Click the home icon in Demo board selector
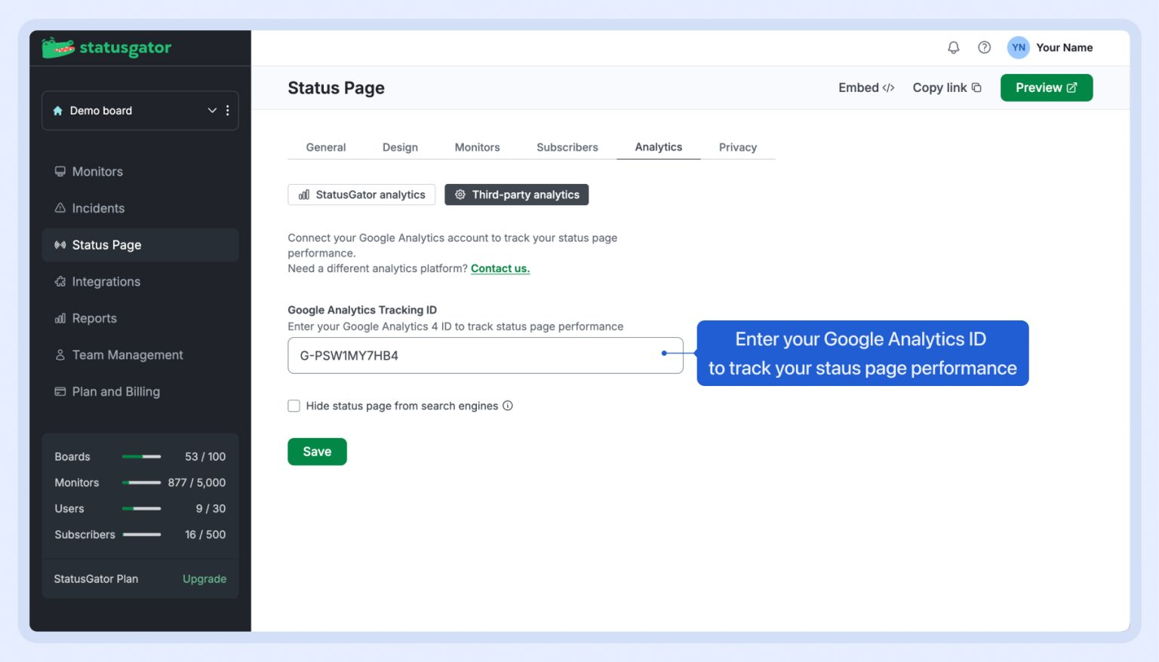This screenshot has width=1159, height=662. click(x=58, y=111)
